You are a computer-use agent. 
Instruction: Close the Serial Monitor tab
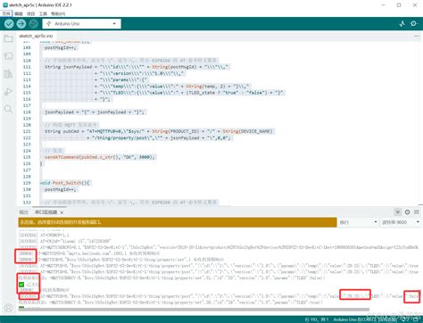[x=62, y=212]
